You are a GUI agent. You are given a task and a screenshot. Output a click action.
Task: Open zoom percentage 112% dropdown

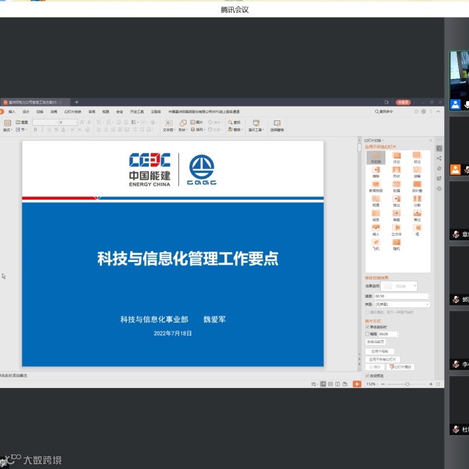click(372, 384)
